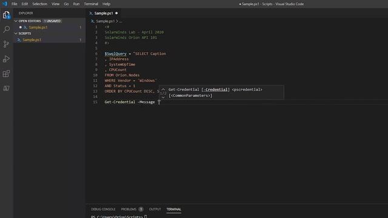Open the Help menu
The image size is (388, 218).
pyautogui.click(x=107, y=4)
